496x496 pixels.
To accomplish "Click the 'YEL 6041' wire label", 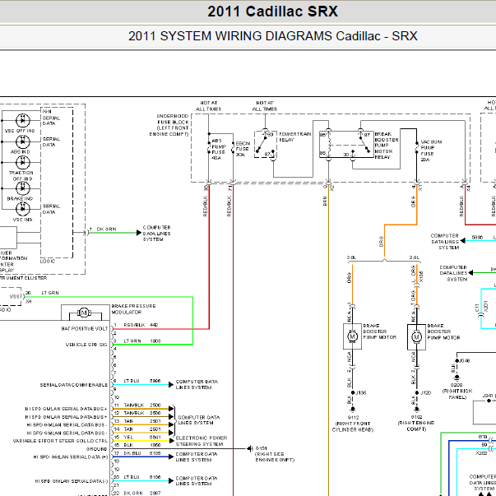I will tap(142, 437).
